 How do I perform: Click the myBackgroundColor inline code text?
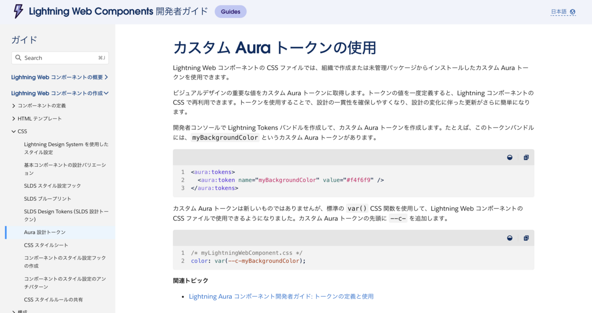click(225, 138)
